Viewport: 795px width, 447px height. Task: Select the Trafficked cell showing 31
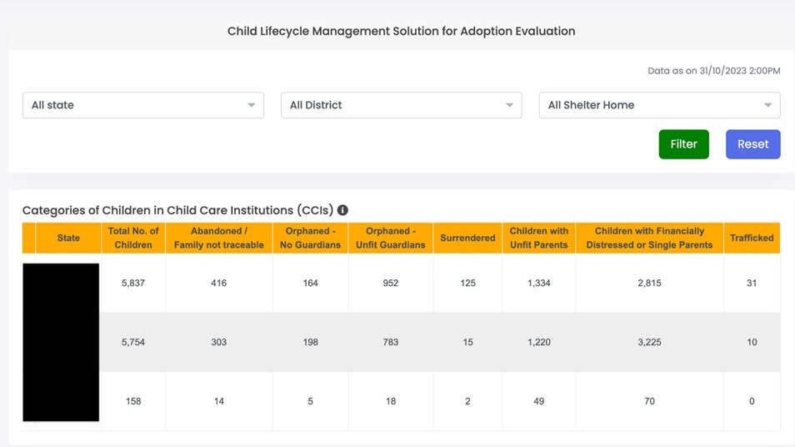click(x=752, y=283)
